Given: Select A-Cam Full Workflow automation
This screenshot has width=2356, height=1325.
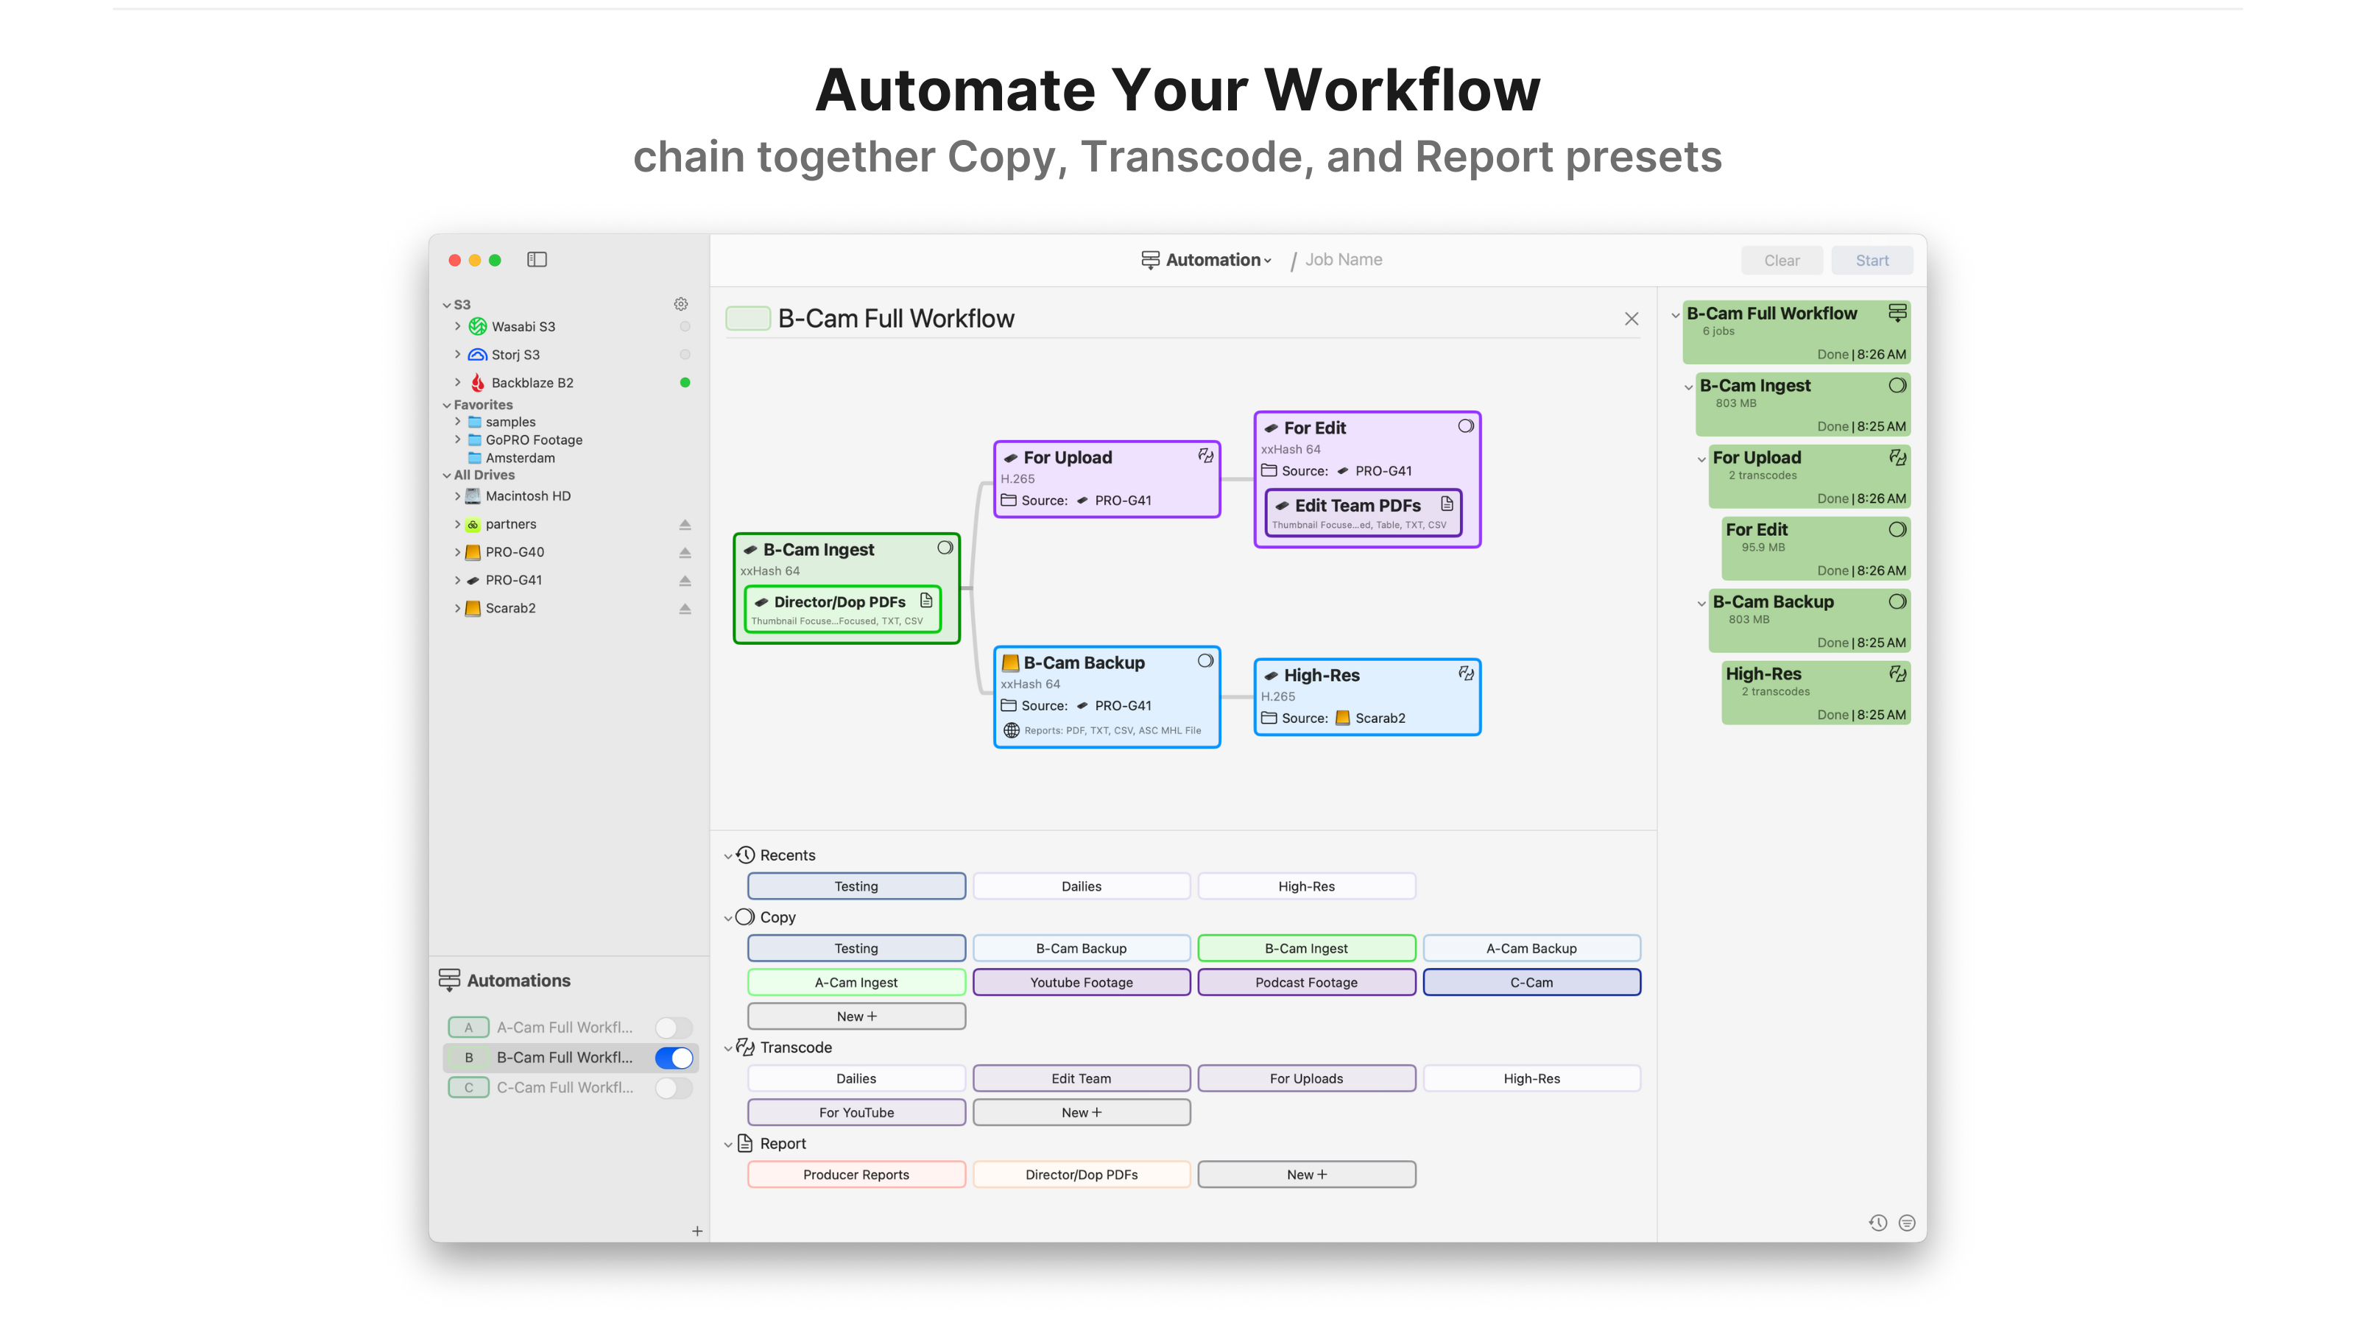Looking at the screenshot, I should (563, 1028).
